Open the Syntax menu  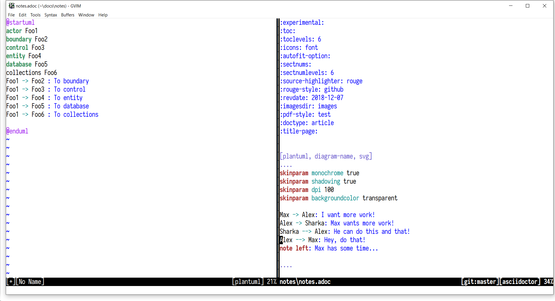[51, 15]
